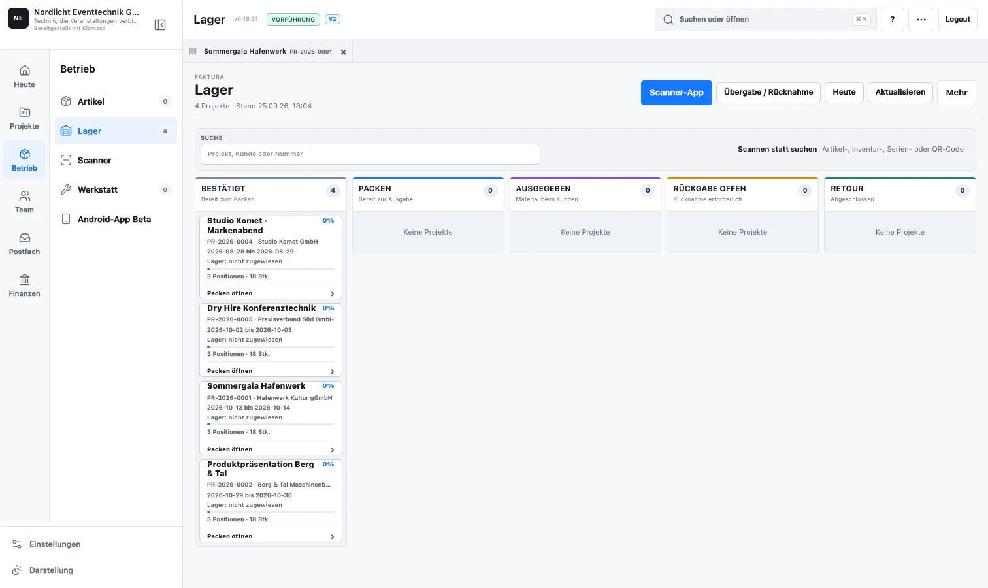
Task: Click the Nordlicht Eventtechnik company name
Action: (x=86, y=12)
